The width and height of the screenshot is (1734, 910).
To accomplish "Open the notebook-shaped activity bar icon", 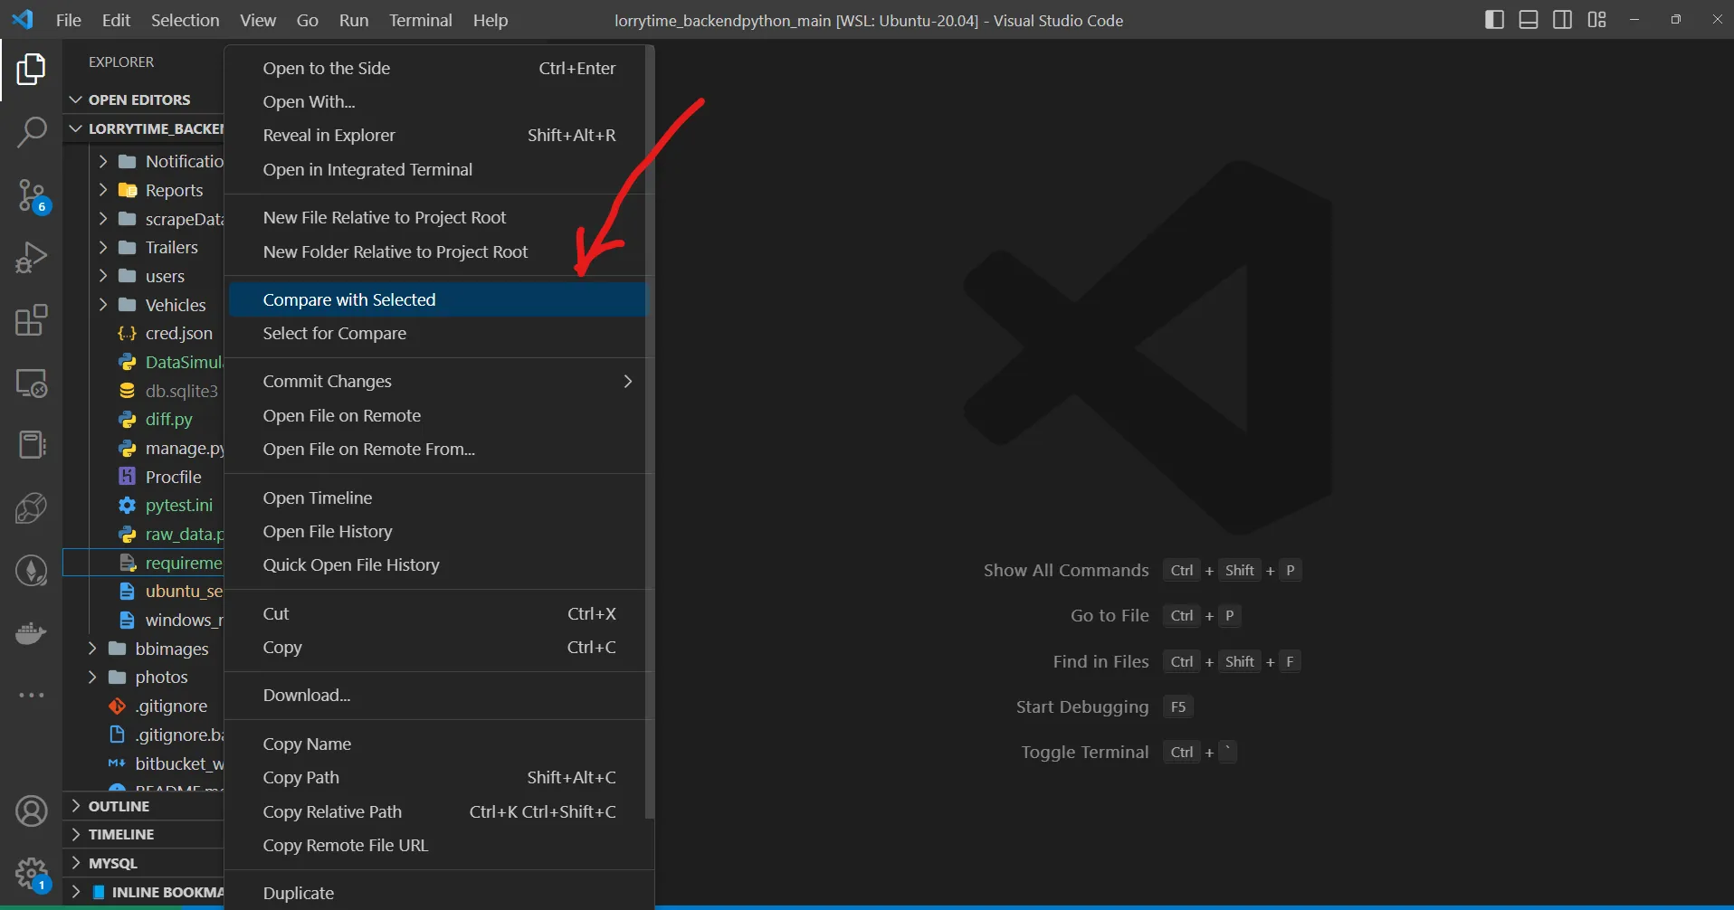I will (x=31, y=445).
